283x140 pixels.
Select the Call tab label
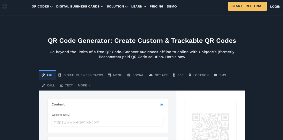point(51,86)
